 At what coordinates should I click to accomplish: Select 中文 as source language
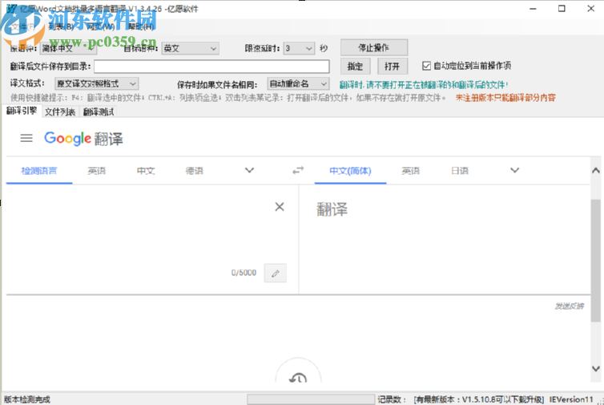click(146, 171)
